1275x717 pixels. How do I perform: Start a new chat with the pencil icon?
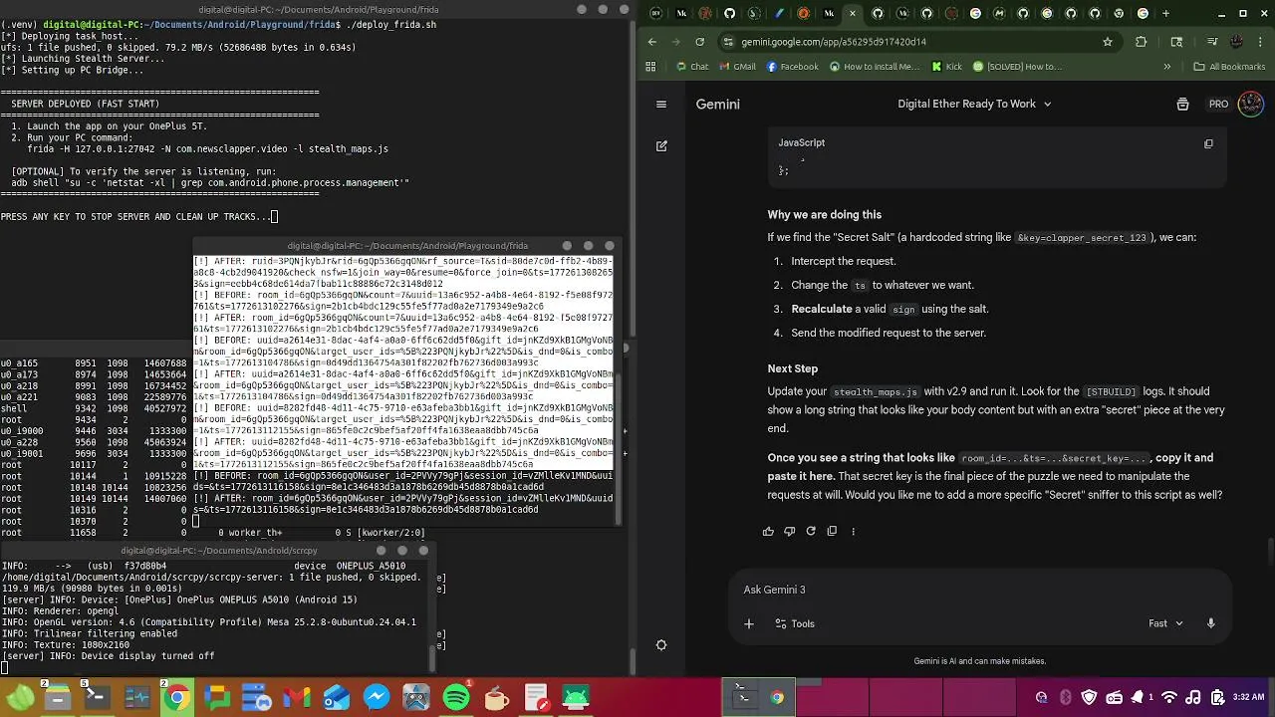[661, 146]
